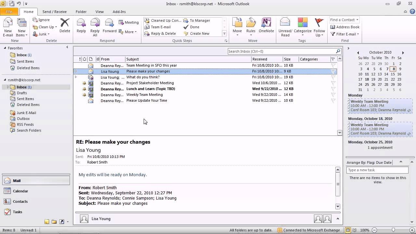Screen dimensions: 416x234
Task: Open the Calendar navigation pane
Action: click(x=20, y=191)
